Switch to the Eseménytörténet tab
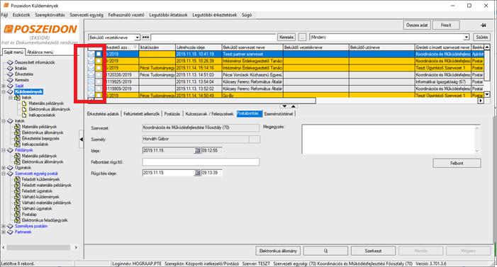The height and width of the screenshot is (267, 497). coord(279,114)
